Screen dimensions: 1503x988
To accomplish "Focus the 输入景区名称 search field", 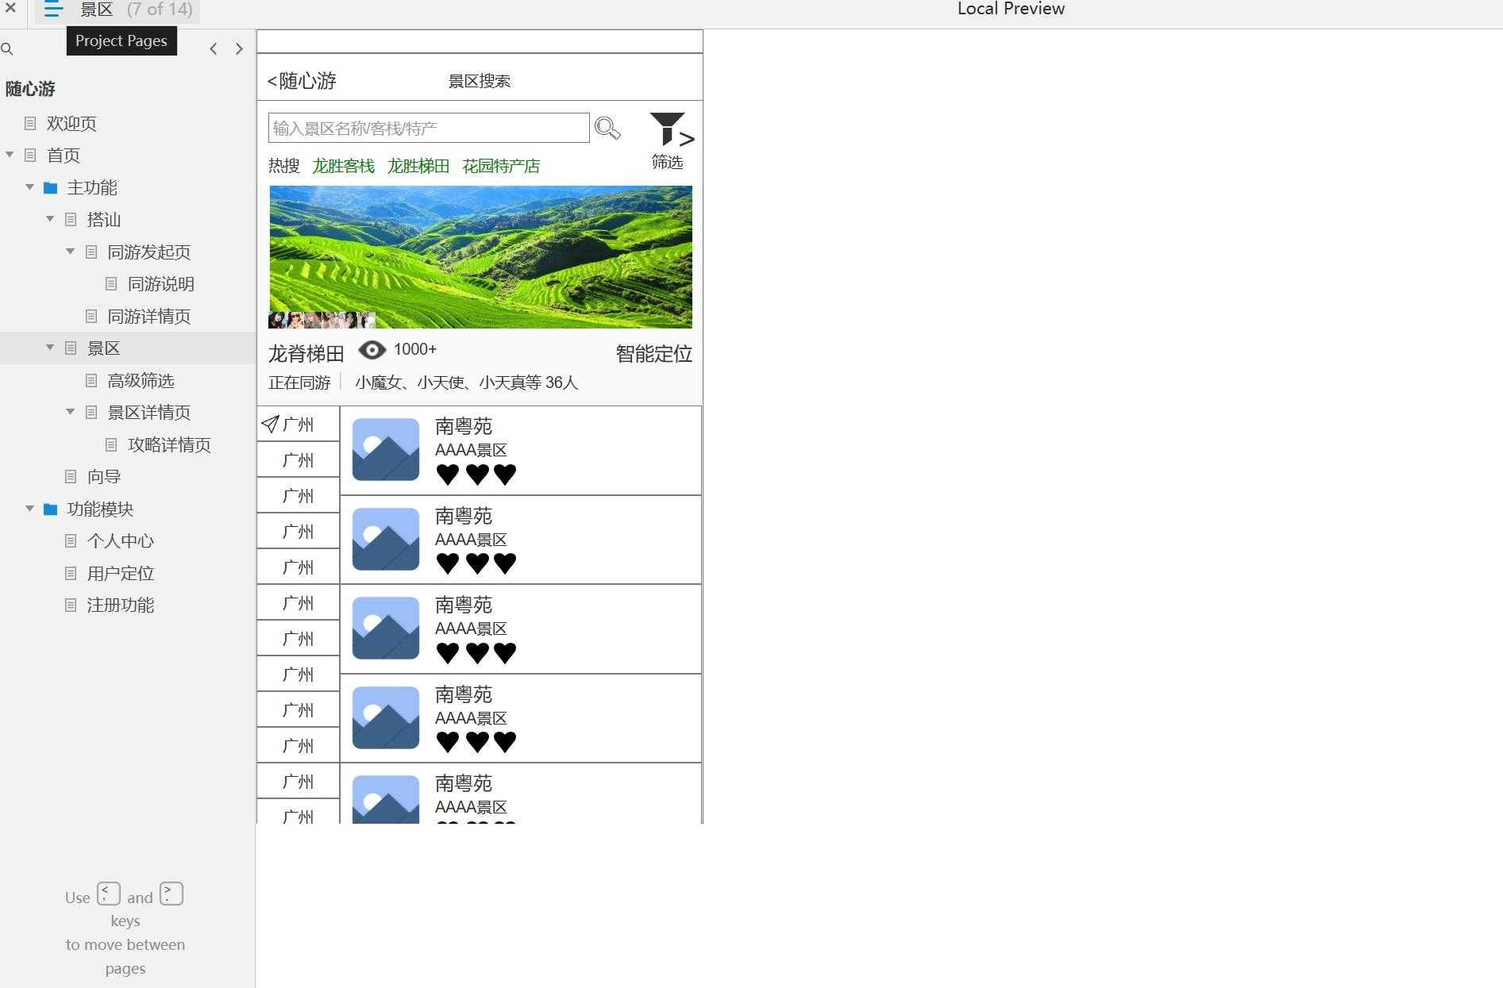I will pos(429,128).
